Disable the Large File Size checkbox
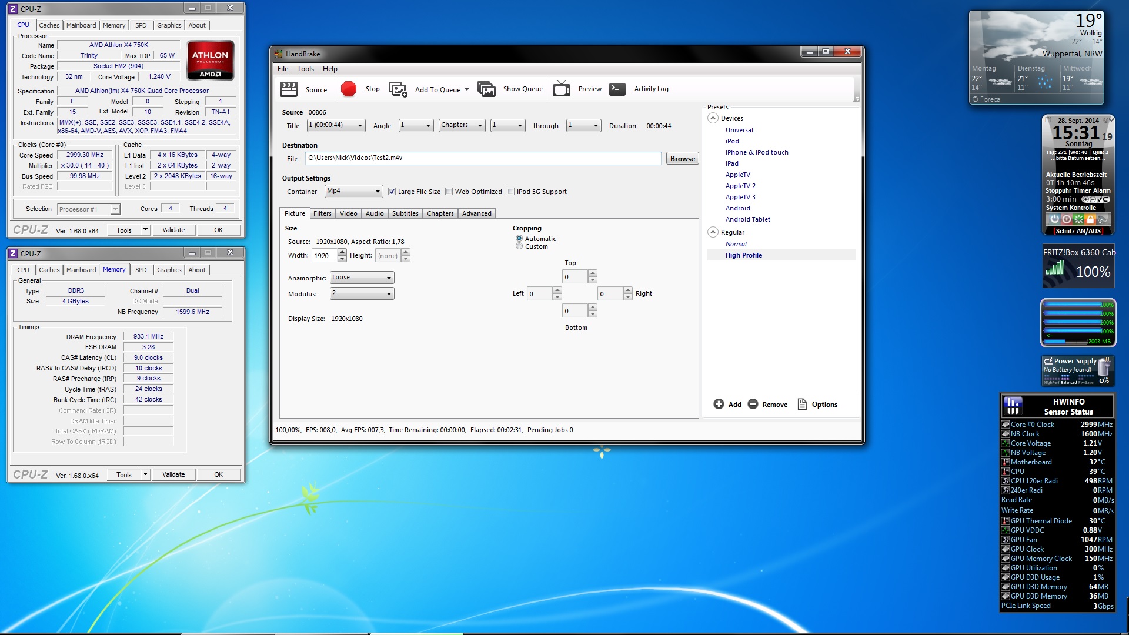The image size is (1129, 635). pyautogui.click(x=392, y=192)
